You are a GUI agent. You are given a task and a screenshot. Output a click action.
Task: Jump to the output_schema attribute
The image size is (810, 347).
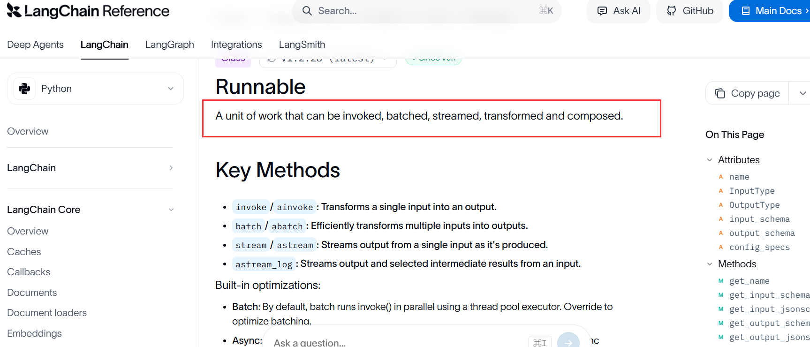762,233
